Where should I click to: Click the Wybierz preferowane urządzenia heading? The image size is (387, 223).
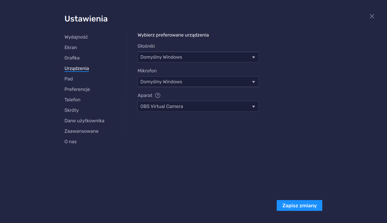tap(173, 35)
